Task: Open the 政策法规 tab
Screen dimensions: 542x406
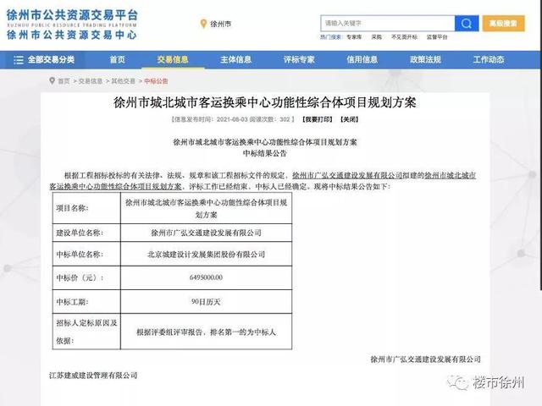Action: tap(425, 60)
